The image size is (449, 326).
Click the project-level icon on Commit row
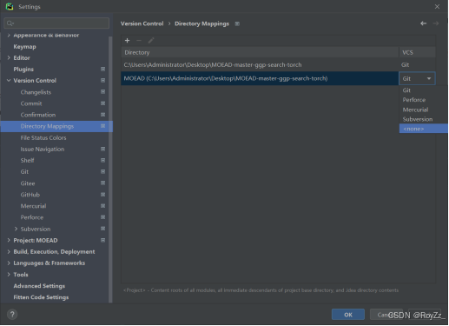tap(102, 103)
